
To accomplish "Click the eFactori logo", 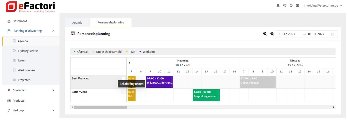I will pos(30,7).
